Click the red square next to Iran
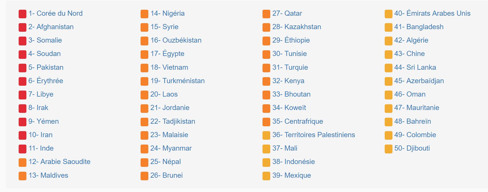This screenshot has height=192, width=488. coord(22,135)
